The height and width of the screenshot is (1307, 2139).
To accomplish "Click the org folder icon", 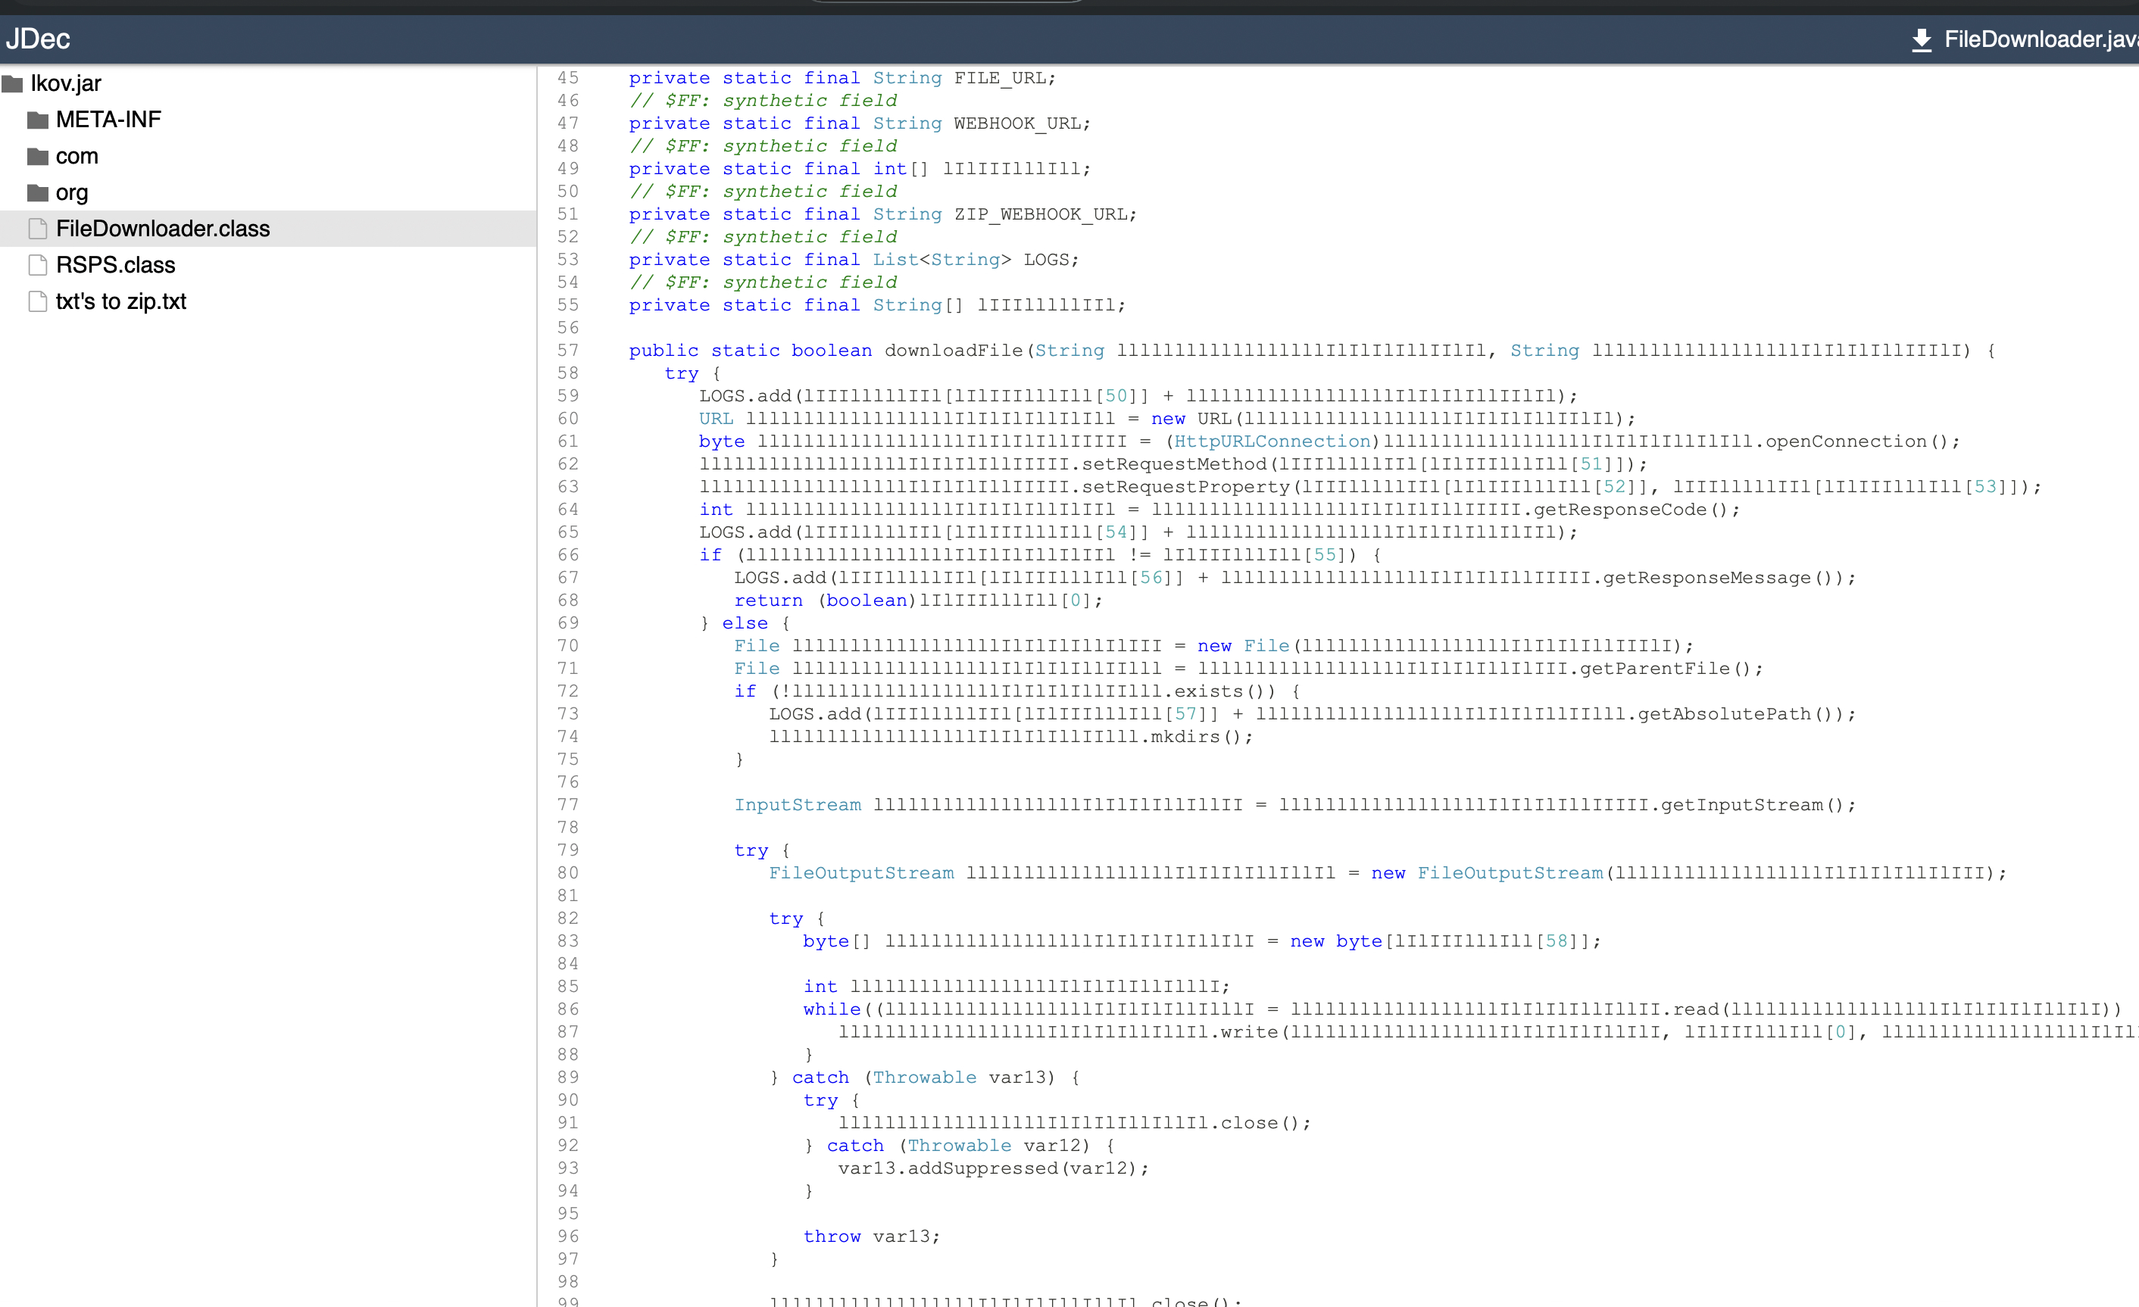I will (x=37, y=192).
